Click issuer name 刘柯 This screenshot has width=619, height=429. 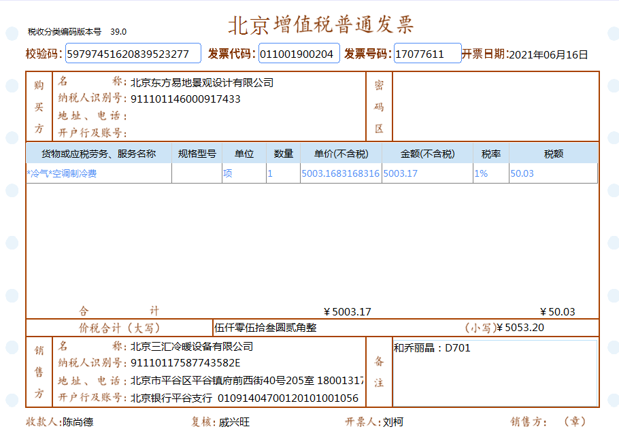tap(392, 422)
